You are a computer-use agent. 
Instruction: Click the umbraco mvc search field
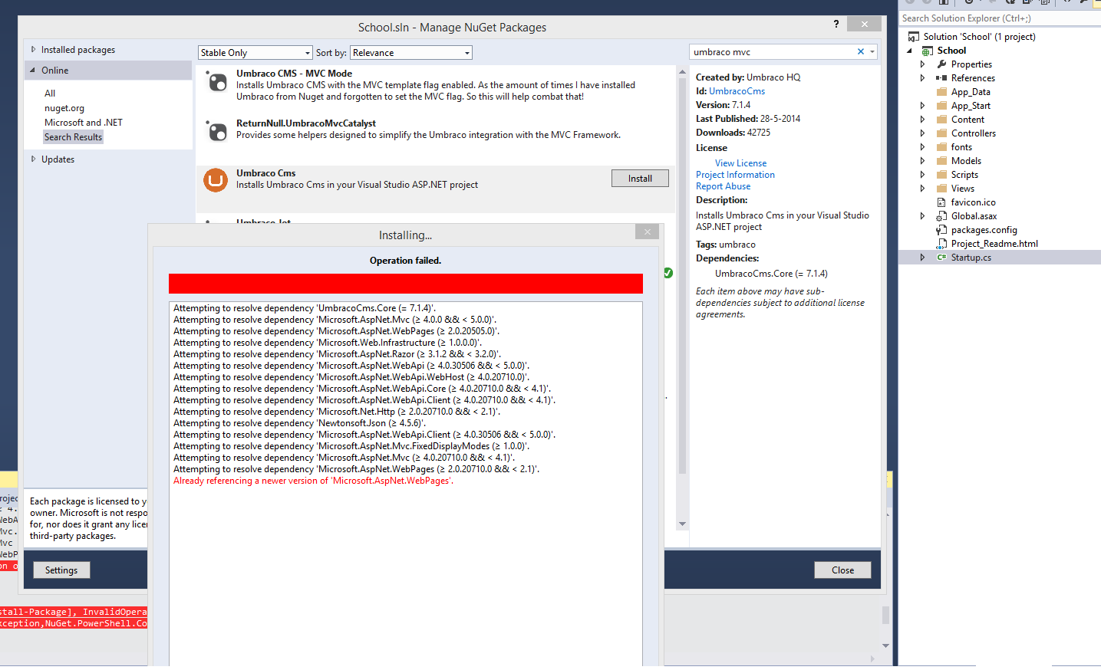[x=773, y=52]
